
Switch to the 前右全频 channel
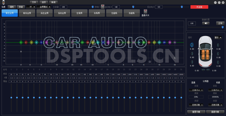click(27, 13)
